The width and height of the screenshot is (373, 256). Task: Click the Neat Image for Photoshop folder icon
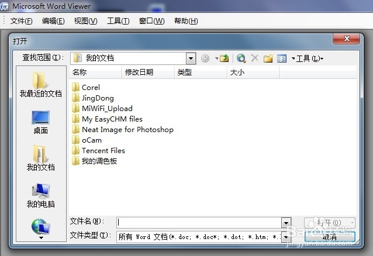pos(75,129)
